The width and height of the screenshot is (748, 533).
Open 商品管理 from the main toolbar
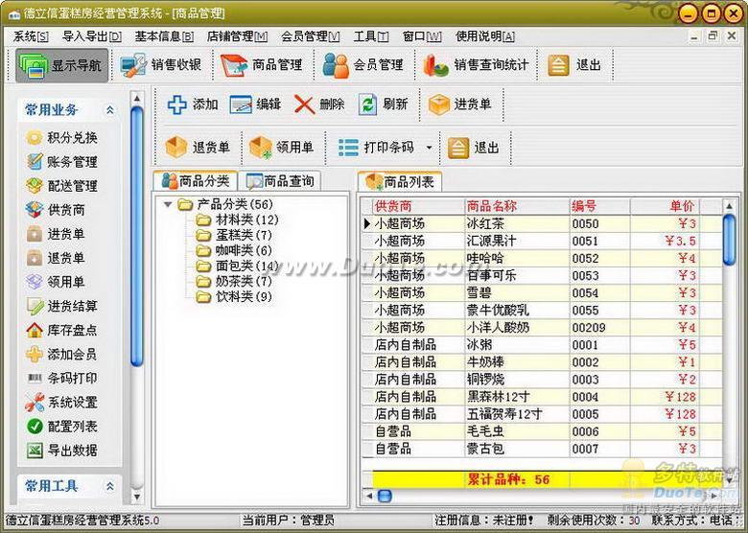click(x=262, y=65)
